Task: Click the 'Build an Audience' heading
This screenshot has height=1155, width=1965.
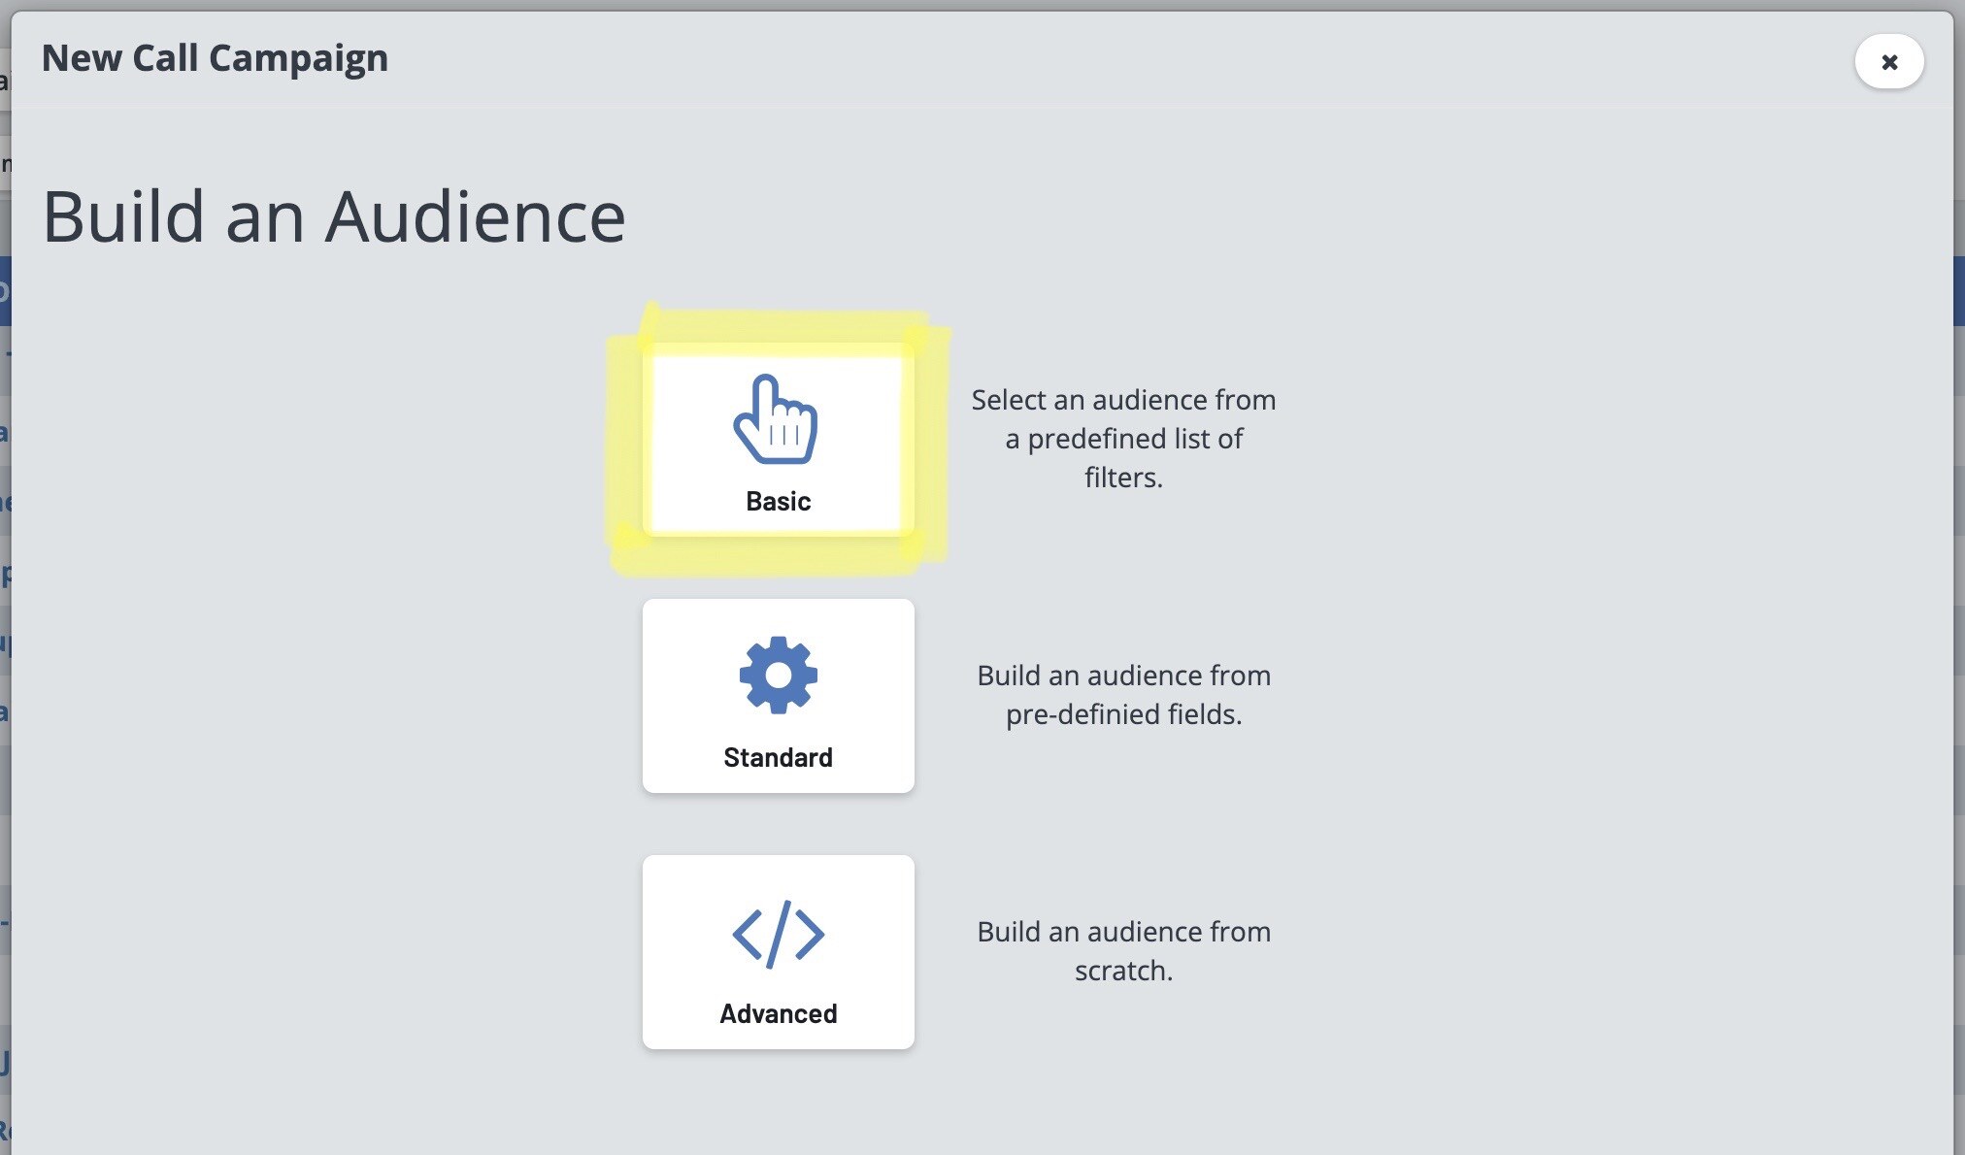Action: pyautogui.click(x=334, y=216)
